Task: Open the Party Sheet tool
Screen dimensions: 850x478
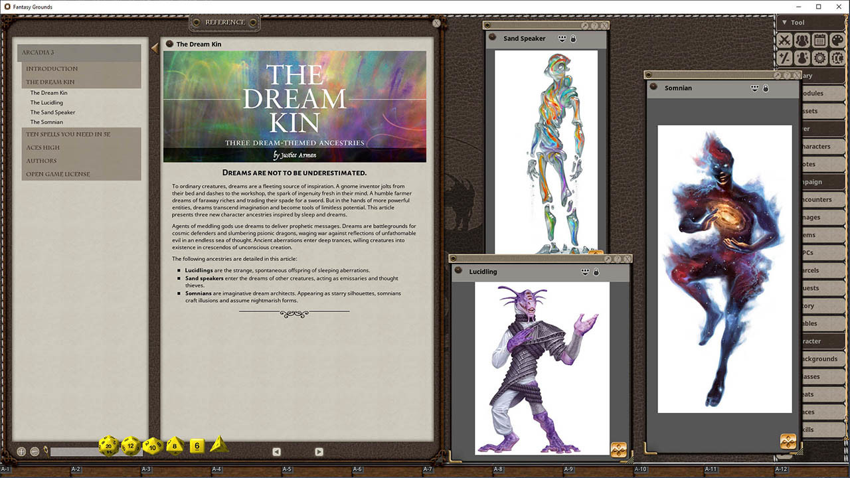Action: coord(801,40)
